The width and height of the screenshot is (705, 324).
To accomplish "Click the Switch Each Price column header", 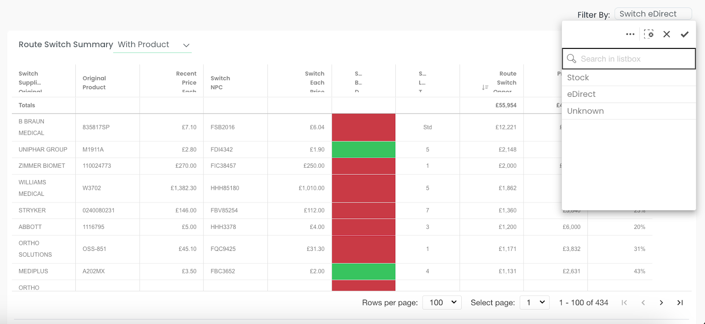I will (x=300, y=81).
